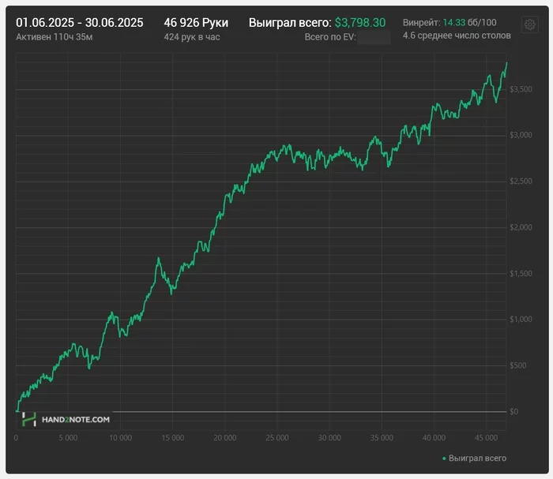
Task: Click the 45 000 x-axis label
Action: 487,438
